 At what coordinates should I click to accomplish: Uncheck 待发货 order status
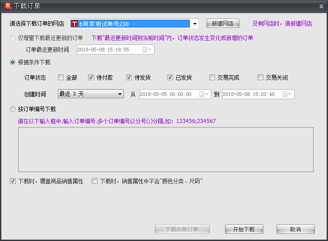[x=129, y=77]
